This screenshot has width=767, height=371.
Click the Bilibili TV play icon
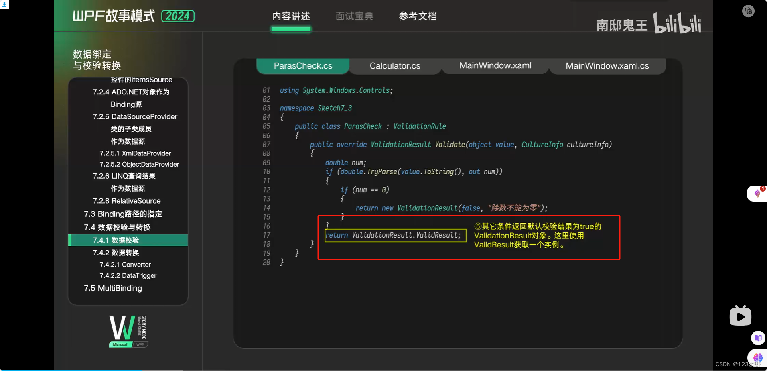click(x=740, y=316)
